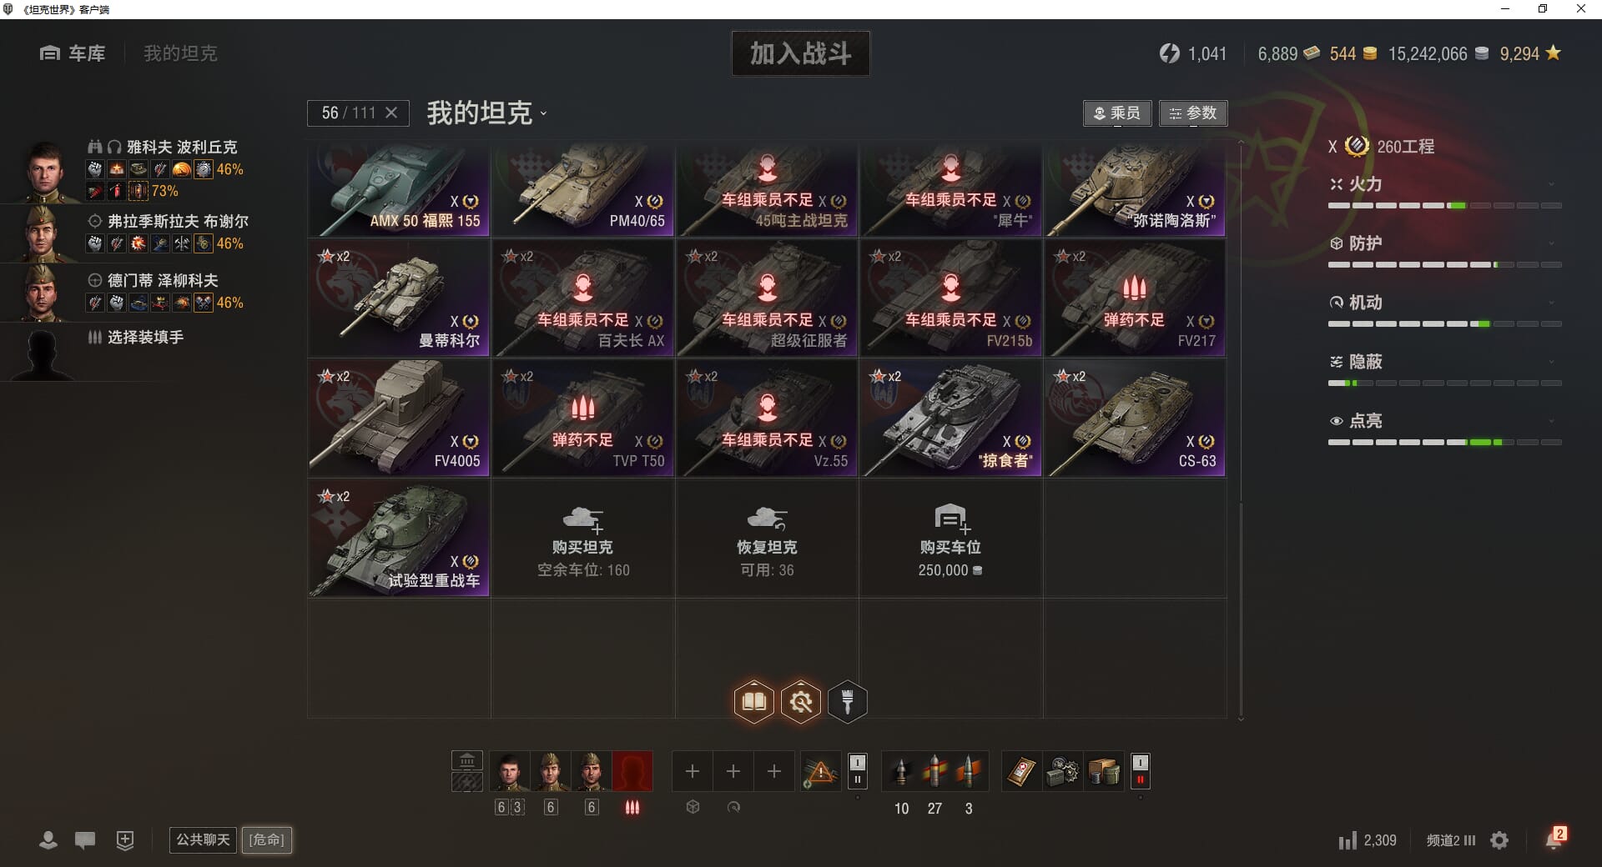This screenshot has height=867, width=1602.
Task: Click 购买车位 for 250,000 credits
Action: click(950, 539)
